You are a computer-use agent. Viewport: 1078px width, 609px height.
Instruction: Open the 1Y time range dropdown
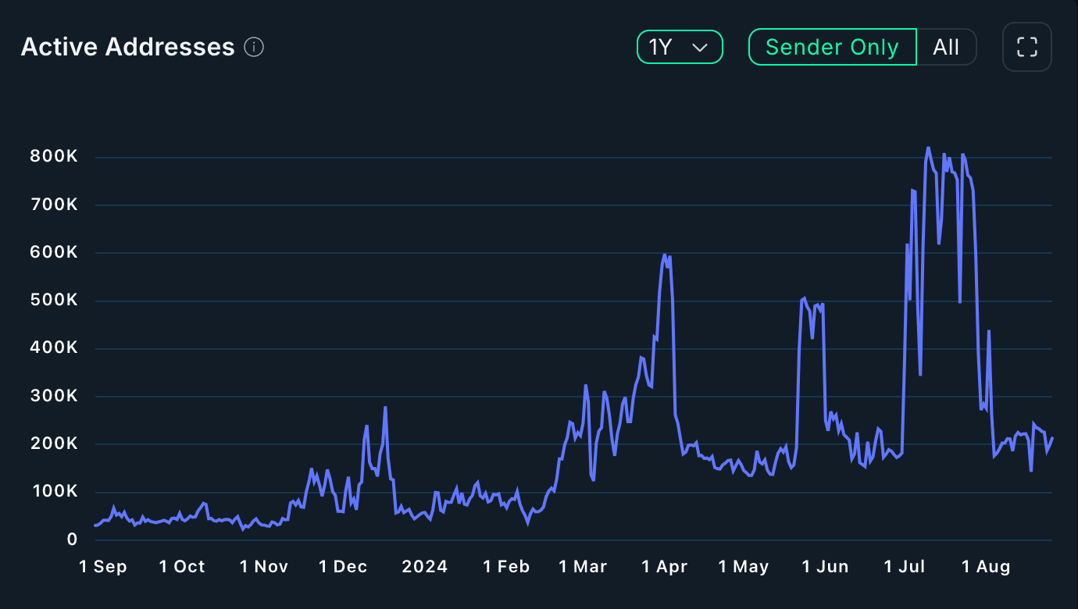click(679, 47)
